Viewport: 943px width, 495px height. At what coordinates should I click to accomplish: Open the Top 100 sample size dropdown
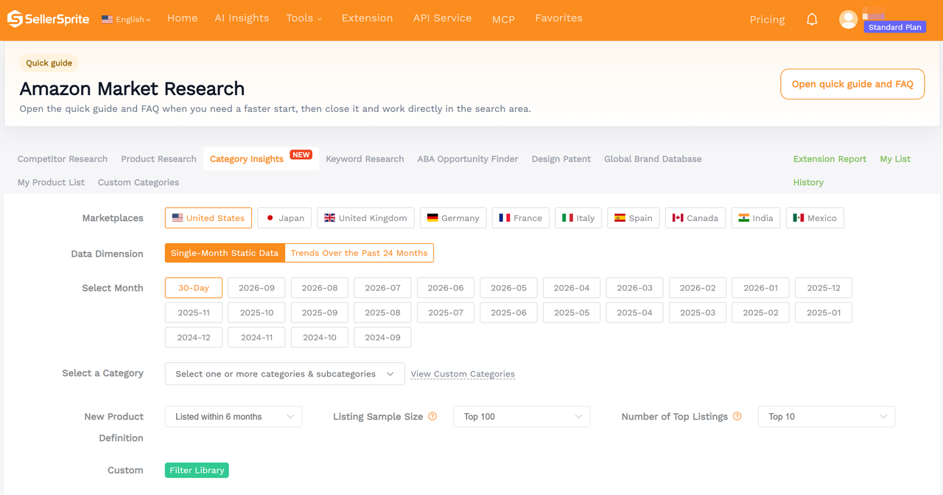[522, 417]
